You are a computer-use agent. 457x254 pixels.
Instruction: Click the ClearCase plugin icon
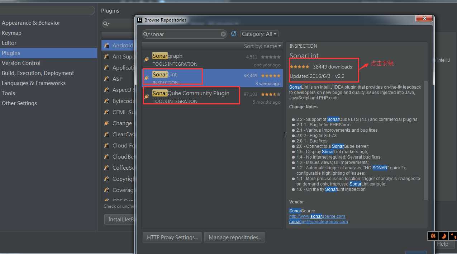(x=106, y=134)
